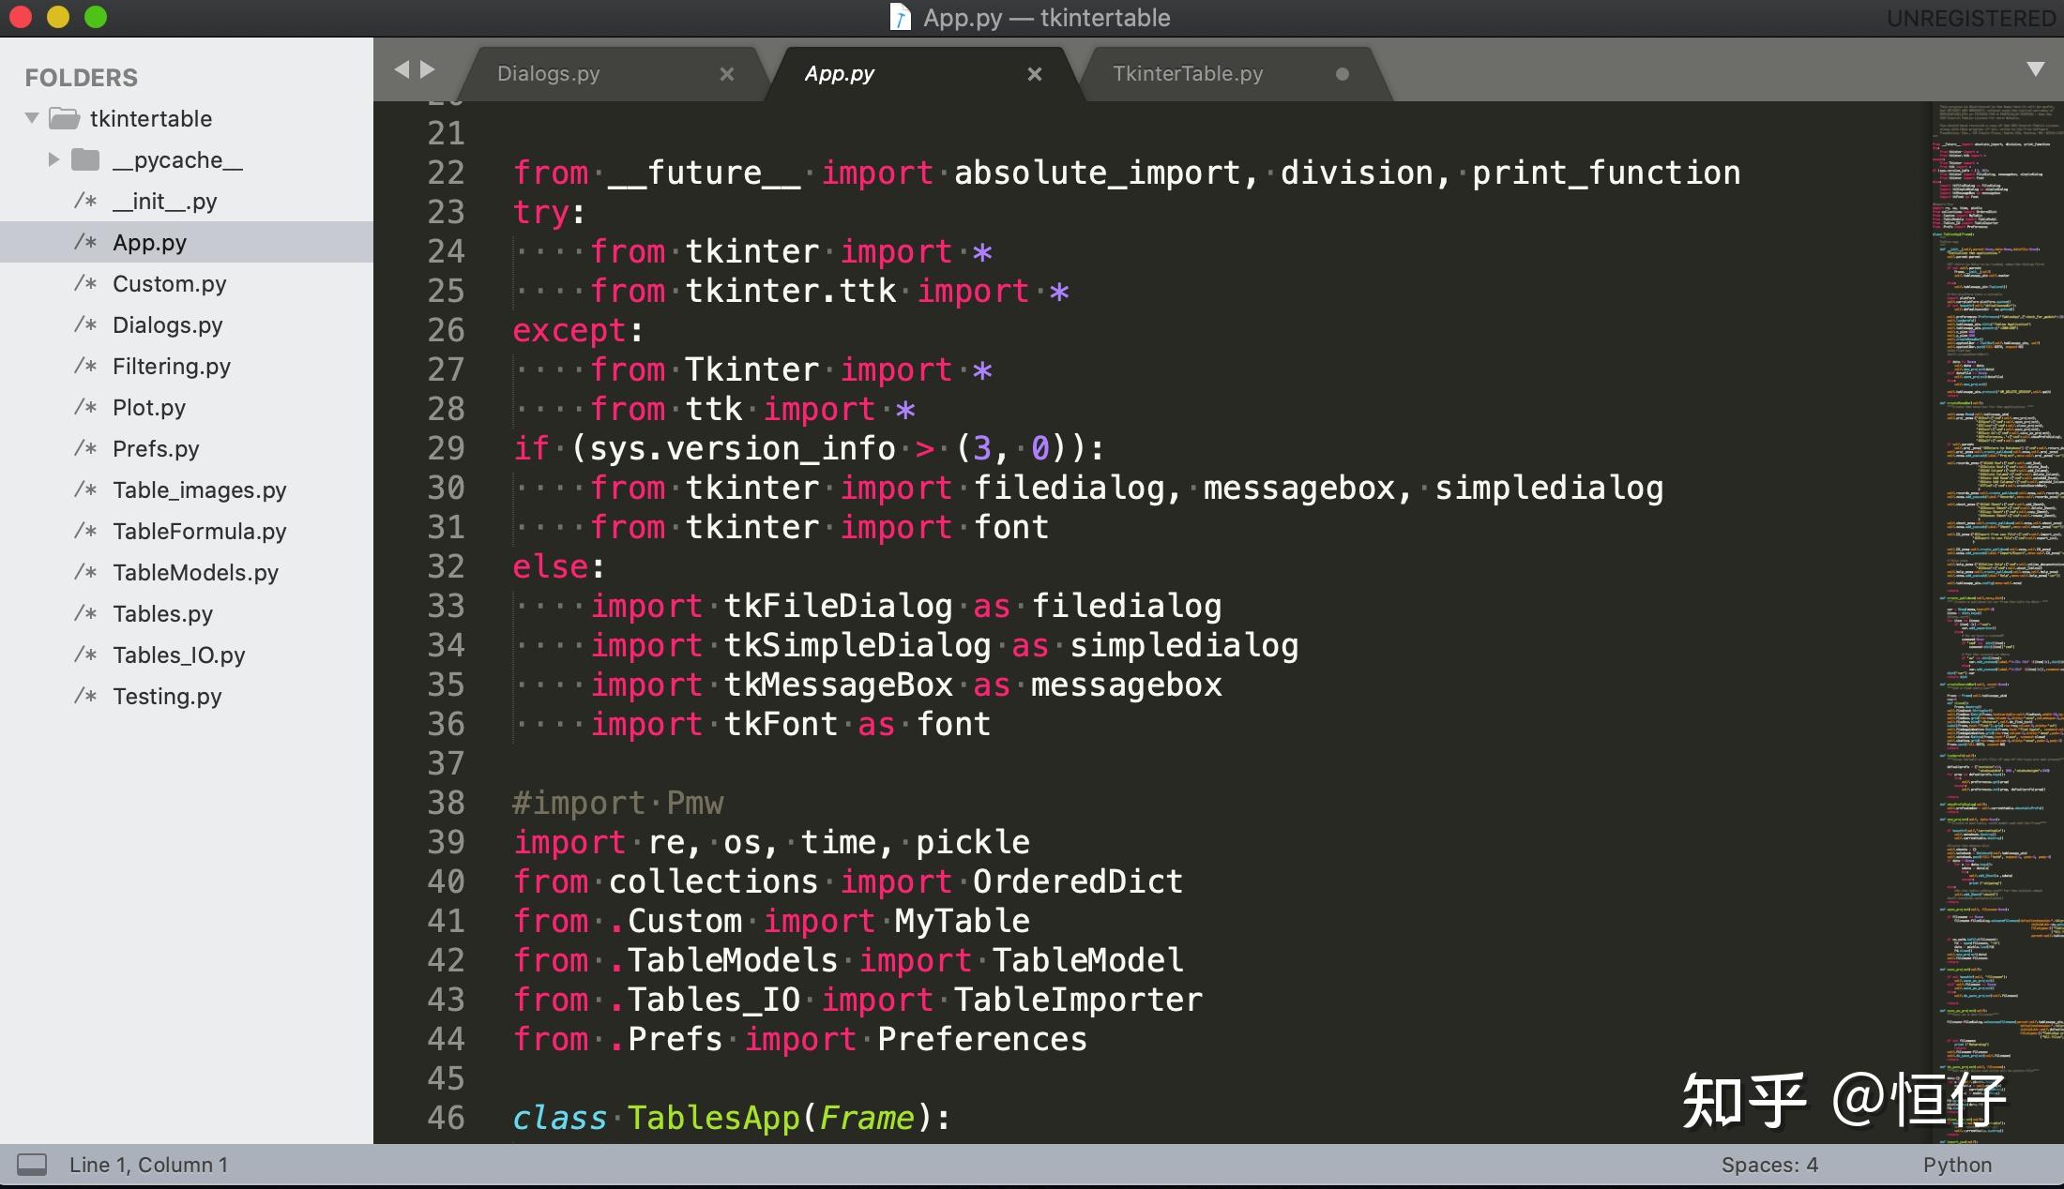Viewport: 2064px width, 1189px height.
Task: Toggle sidebar with status bar panel icon
Action: pyautogui.click(x=32, y=1165)
